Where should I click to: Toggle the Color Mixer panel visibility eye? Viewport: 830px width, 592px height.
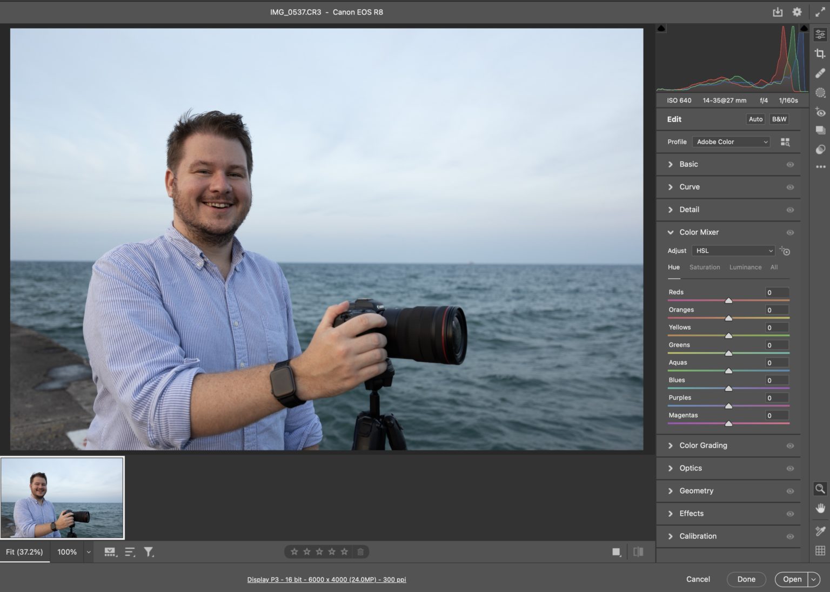(x=789, y=232)
